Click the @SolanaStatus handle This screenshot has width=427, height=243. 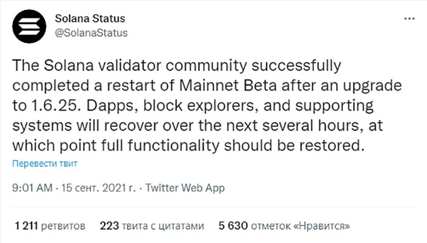click(91, 33)
